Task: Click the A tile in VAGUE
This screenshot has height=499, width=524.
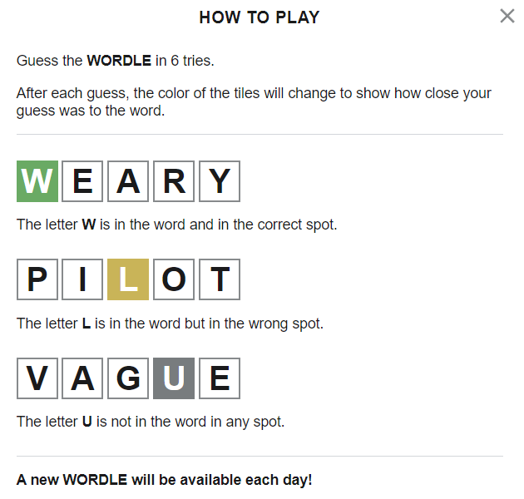Action: coord(82,378)
